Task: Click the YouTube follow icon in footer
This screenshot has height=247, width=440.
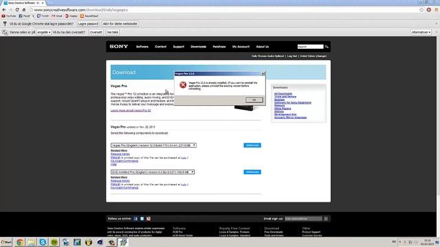Action: [148, 219]
